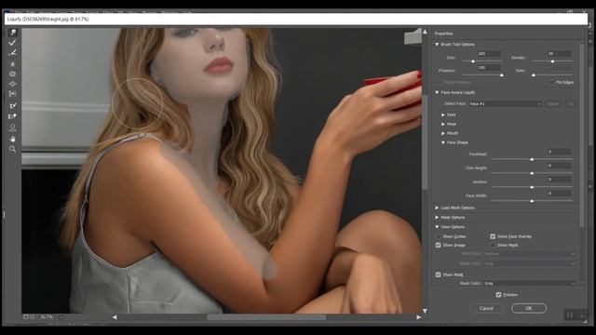Click the pause icon in bottom right corner
The image size is (596, 335).
[x=569, y=315]
